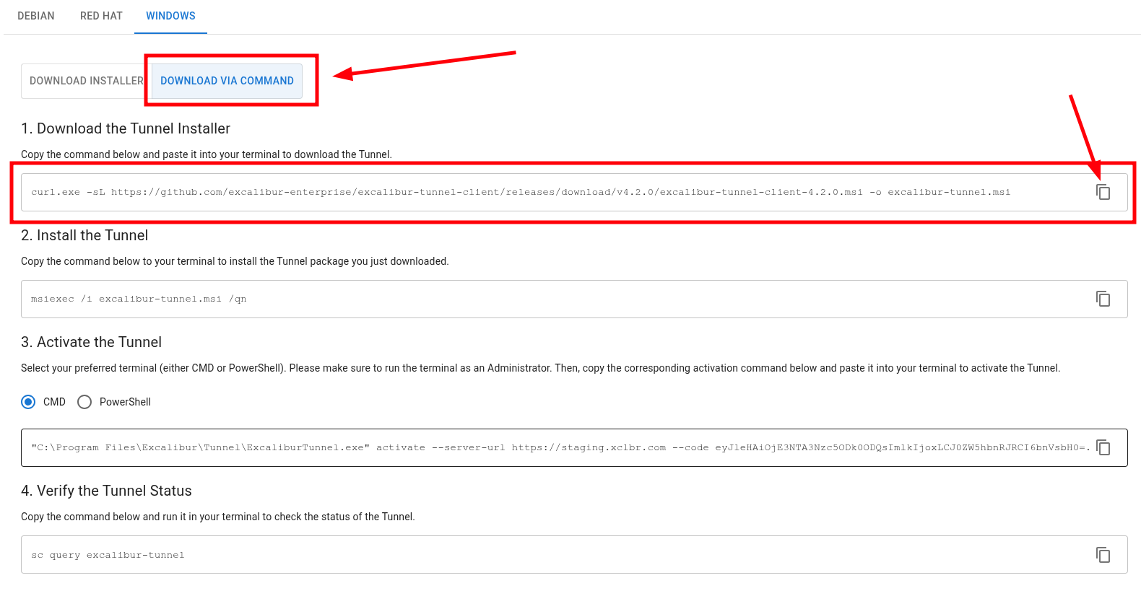
Task: Choose PowerShell as the terminal
Action: point(84,402)
